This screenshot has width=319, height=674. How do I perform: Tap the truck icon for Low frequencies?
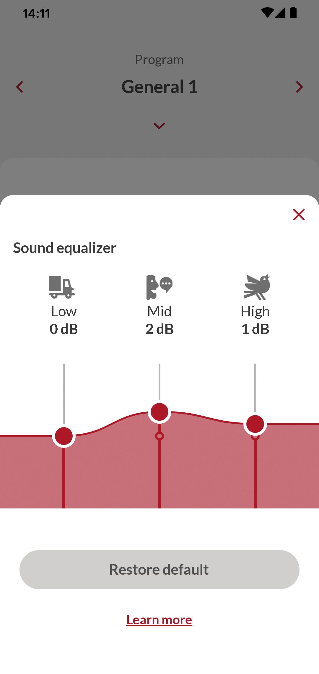62,287
